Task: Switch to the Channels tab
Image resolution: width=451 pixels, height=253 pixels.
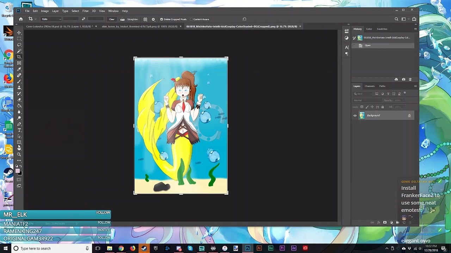Action: pyautogui.click(x=370, y=86)
